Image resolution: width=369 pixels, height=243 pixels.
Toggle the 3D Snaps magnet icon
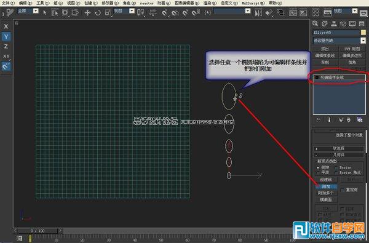point(165,12)
